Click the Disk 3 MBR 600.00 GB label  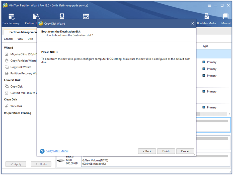coord(72,160)
